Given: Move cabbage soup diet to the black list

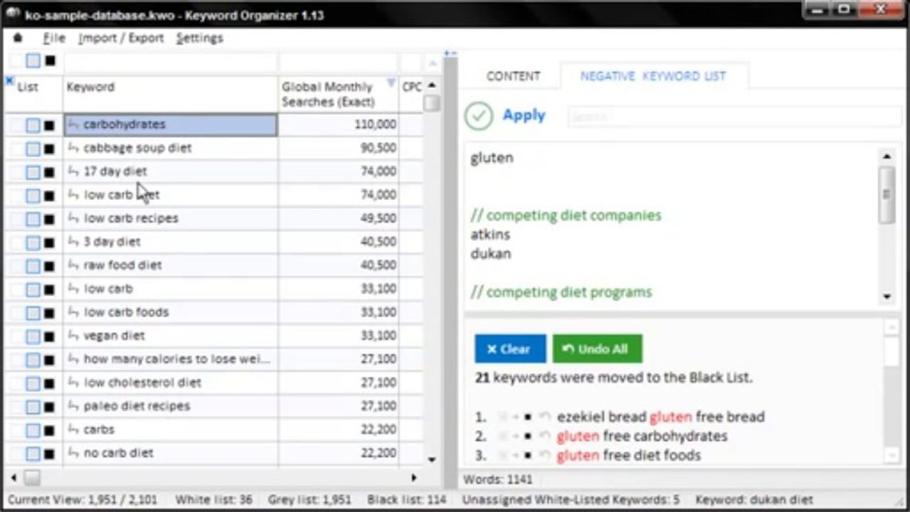Looking at the screenshot, I should coord(50,149).
